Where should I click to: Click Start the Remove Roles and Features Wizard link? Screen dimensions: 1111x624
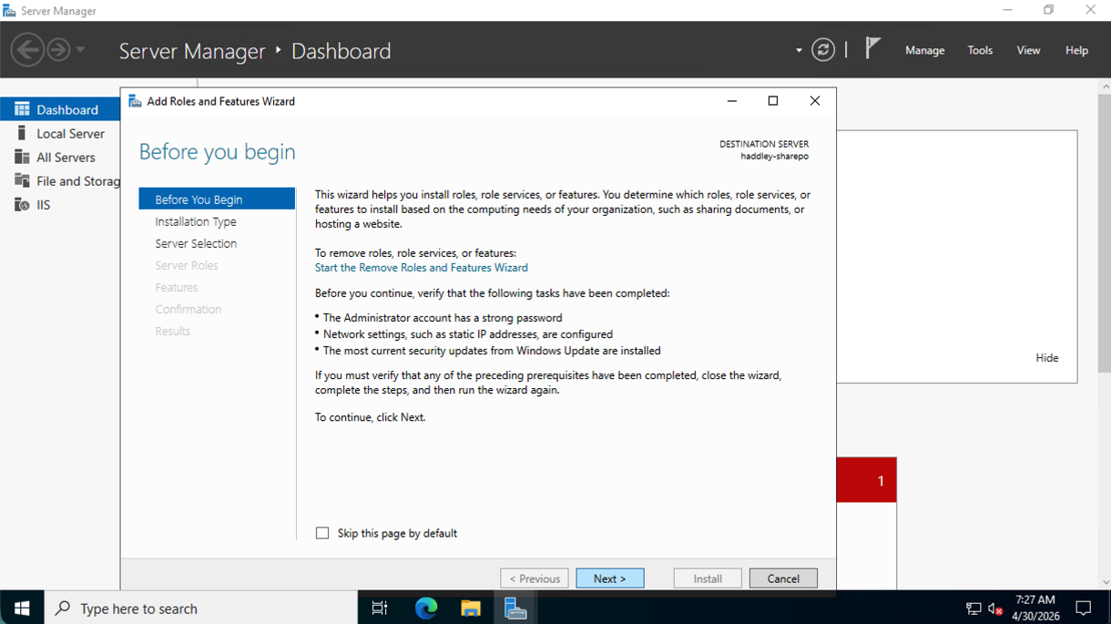click(421, 268)
